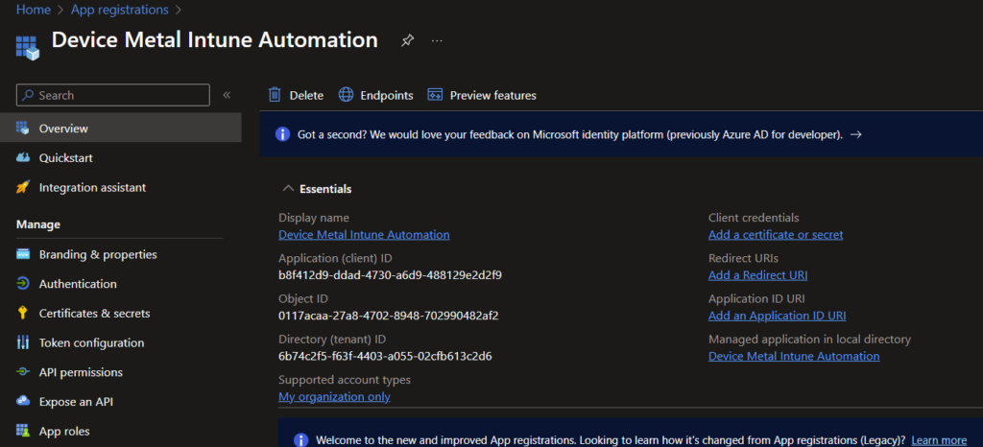Click the info icon in Welcome banner
Screen dimensions: 983x447
point(301,440)
